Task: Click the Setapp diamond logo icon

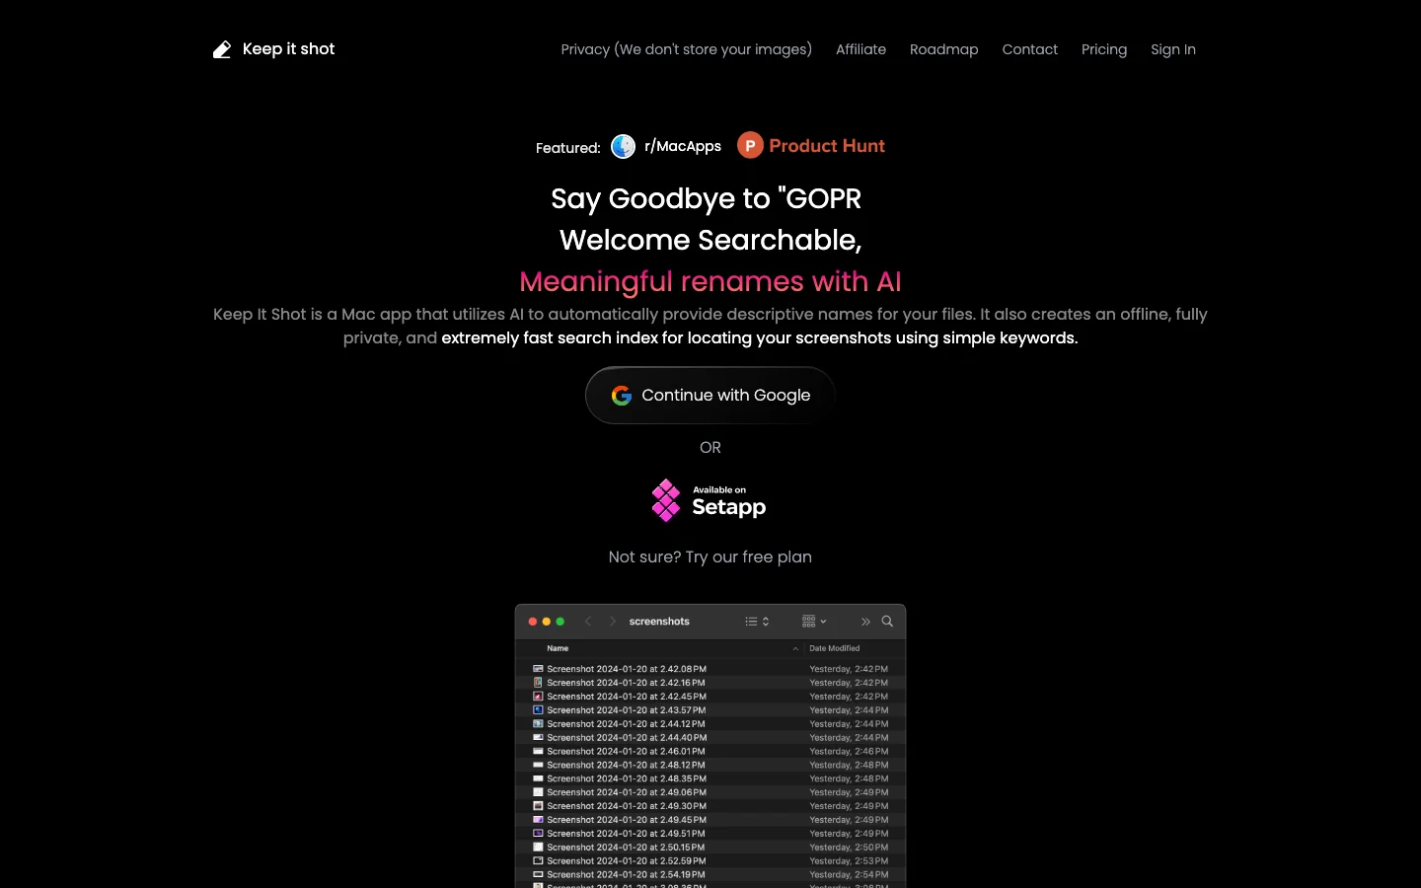Action: click(x=666, y=500)
